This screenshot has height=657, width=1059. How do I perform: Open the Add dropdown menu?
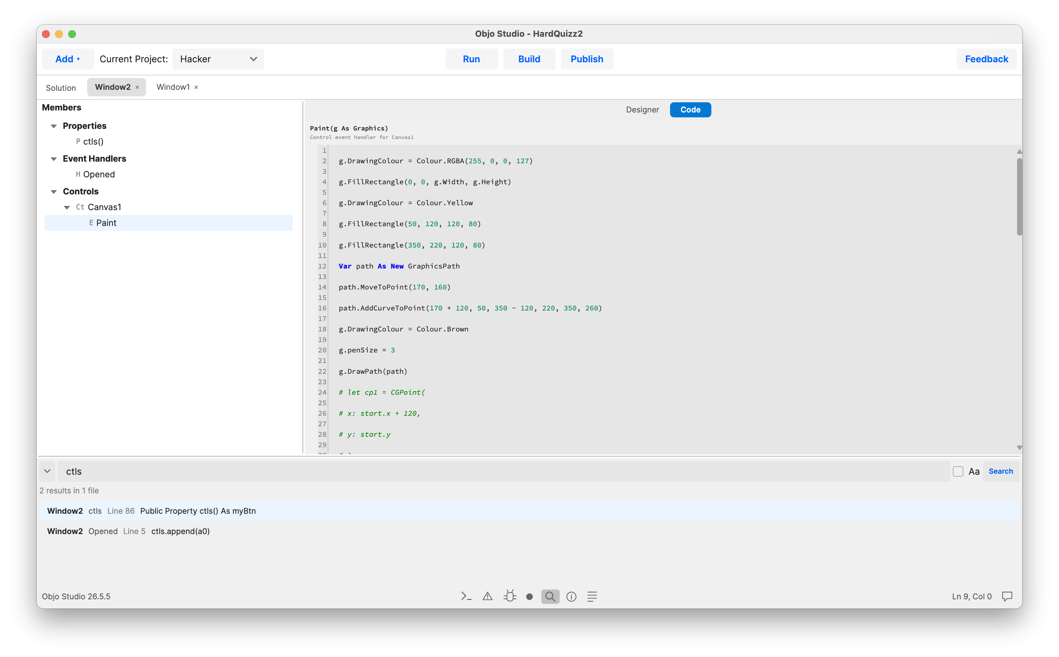[x=68, y=59]
